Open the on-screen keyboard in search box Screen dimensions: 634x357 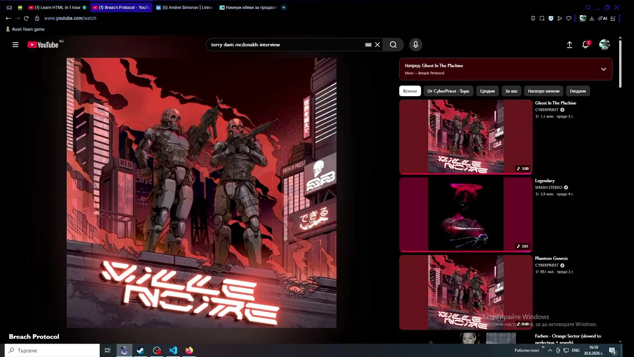(x=368, y=45)
